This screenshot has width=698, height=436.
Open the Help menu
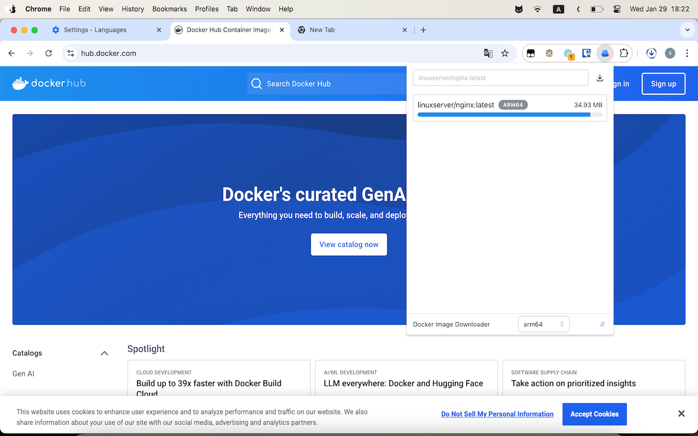tap(286, 9)
